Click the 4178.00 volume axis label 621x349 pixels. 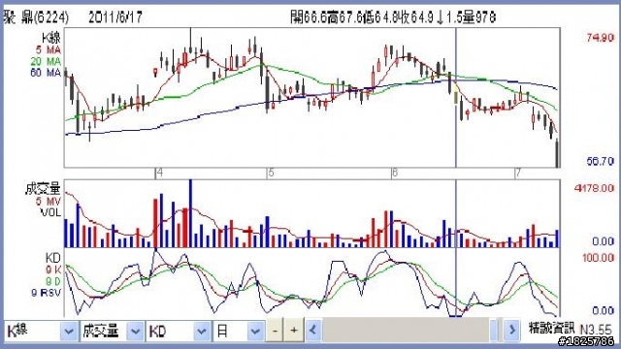click(x=594, y=188)
